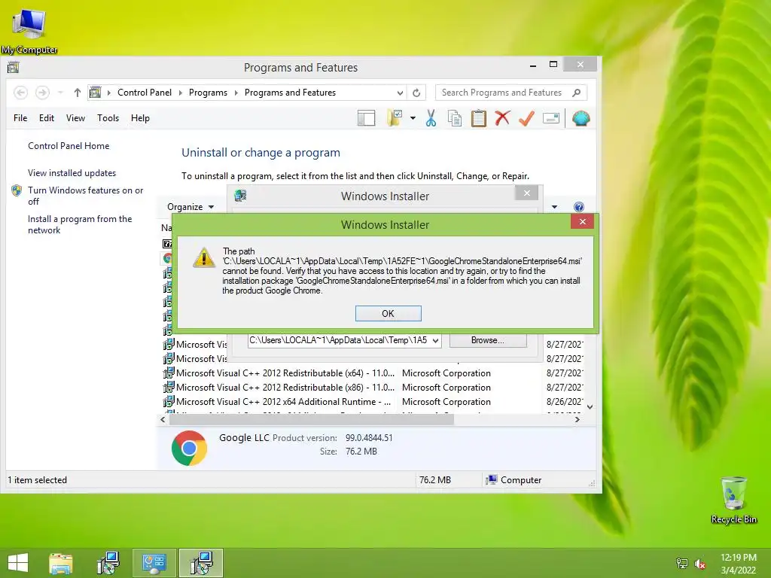Click the blue Help question mark icon
This screenshot has width=771, height=578.
point(579,207)
